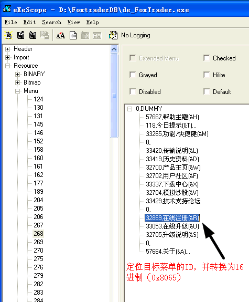
Task: Click the Open file toolbar icon
Action: 8,35
